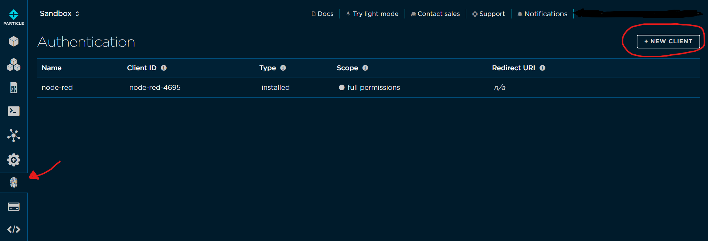Select the Authentication fingerprint icon
The height and width of the screenshot is (241, 708).
(x=14, y=183)
